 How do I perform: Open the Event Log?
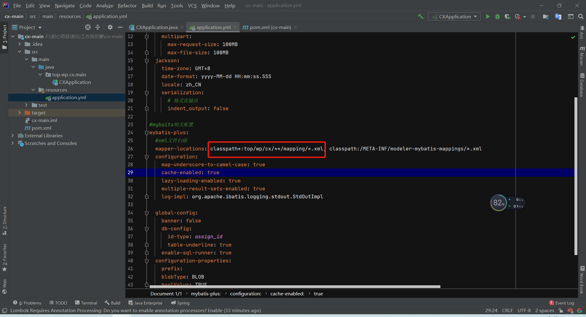click(564, 303)
